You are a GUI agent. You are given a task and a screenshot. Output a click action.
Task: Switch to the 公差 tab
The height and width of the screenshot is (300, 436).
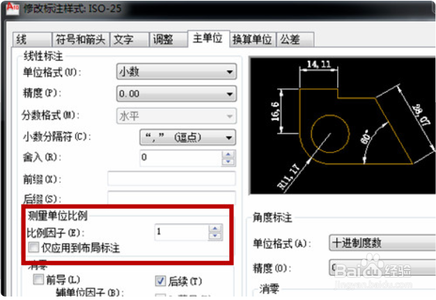click(295, 39)
